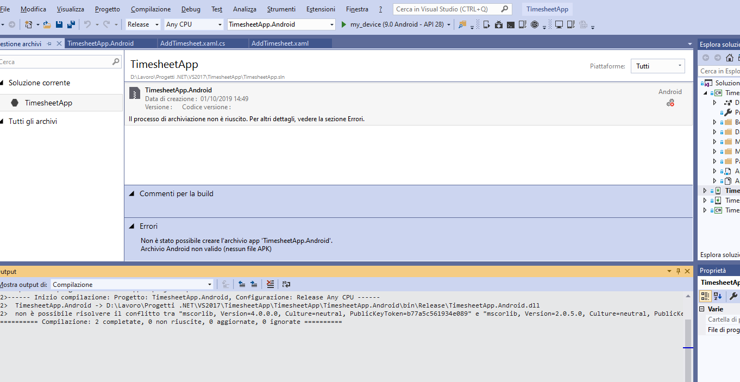
Task: Click the iOS simulator device icon
Action: coord(570,24)
